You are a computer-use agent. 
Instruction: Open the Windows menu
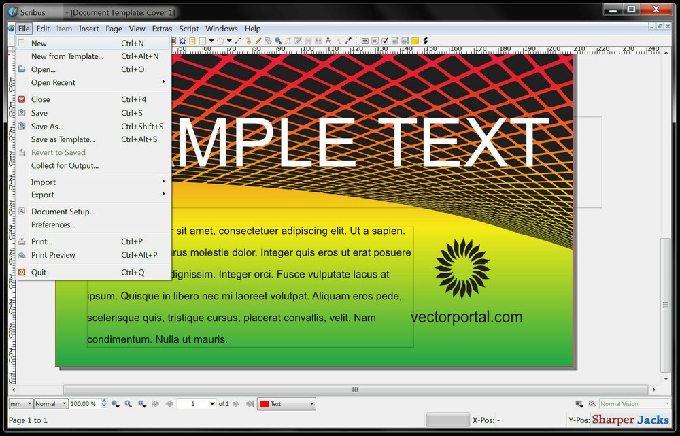pos(221,29)
